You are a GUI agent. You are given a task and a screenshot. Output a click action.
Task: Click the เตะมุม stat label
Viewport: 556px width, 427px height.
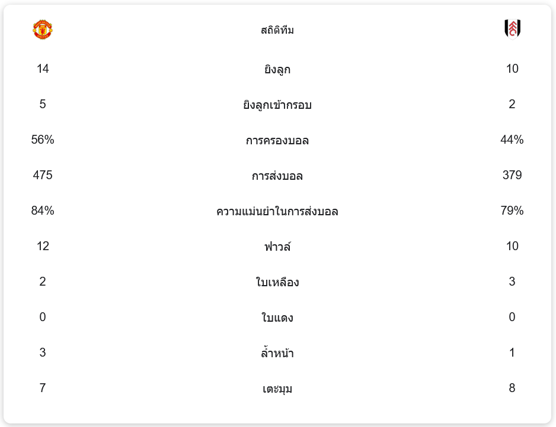[x=277, y=389]
